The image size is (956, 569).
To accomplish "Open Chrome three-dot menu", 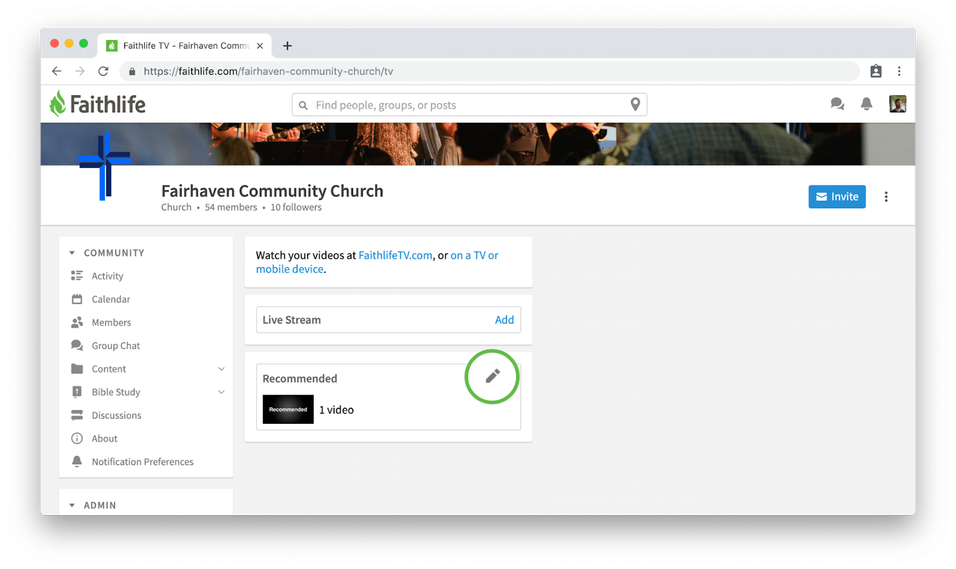I will tap(899, 71).
